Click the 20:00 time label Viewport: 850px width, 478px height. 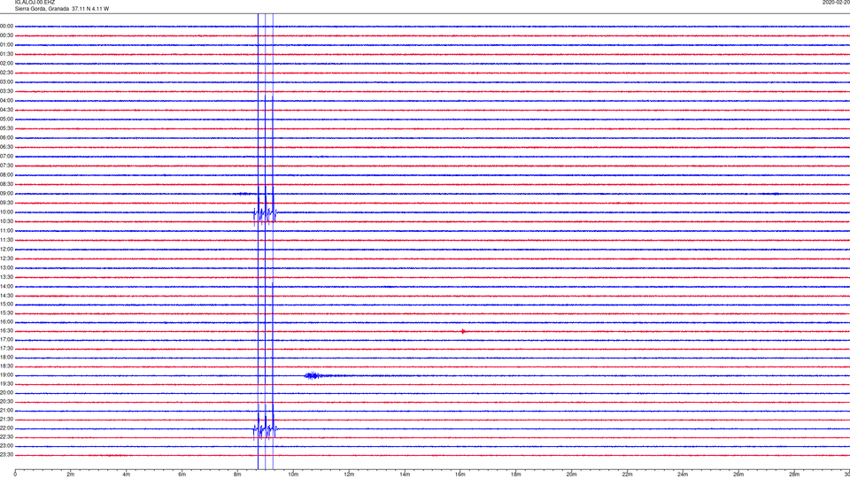(x=6, y=393)
